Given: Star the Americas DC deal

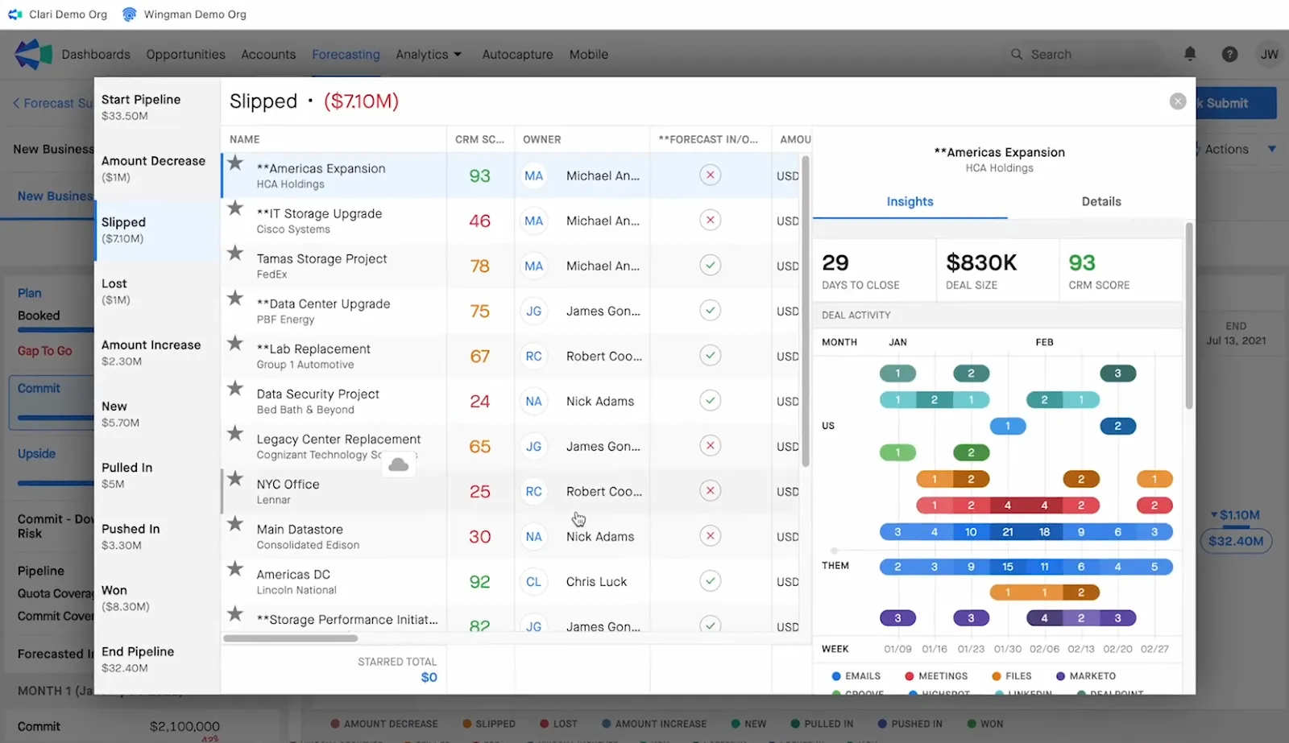Looking at the screenshot, I should click(x=235, y=568).
